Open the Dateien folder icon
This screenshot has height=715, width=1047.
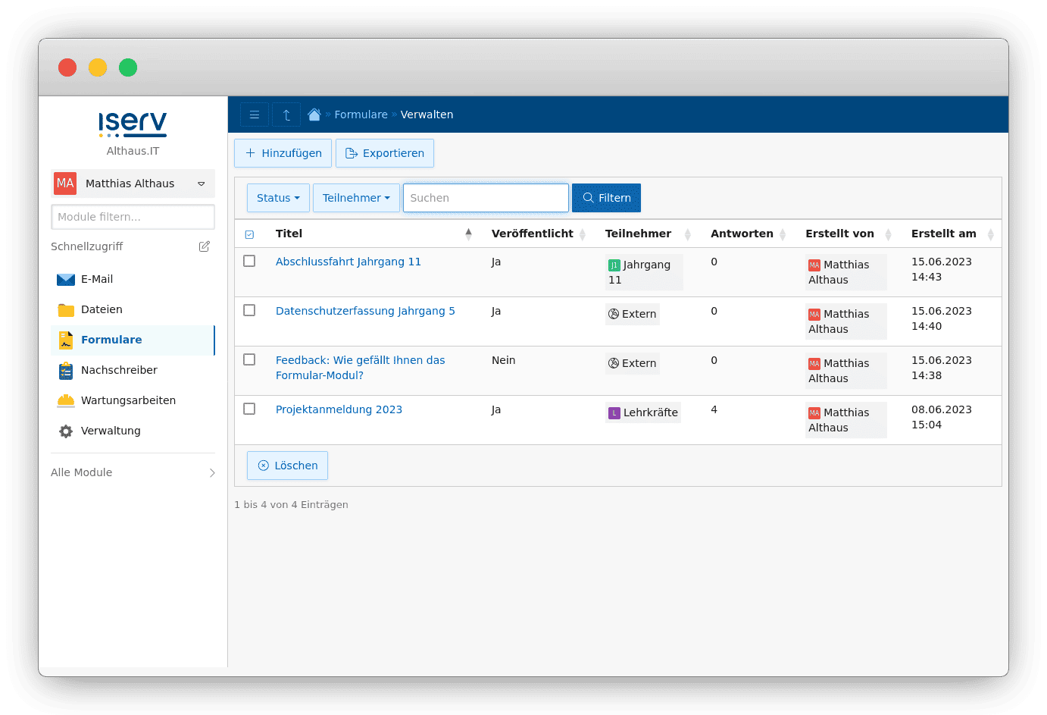click(x=66, y=309)
